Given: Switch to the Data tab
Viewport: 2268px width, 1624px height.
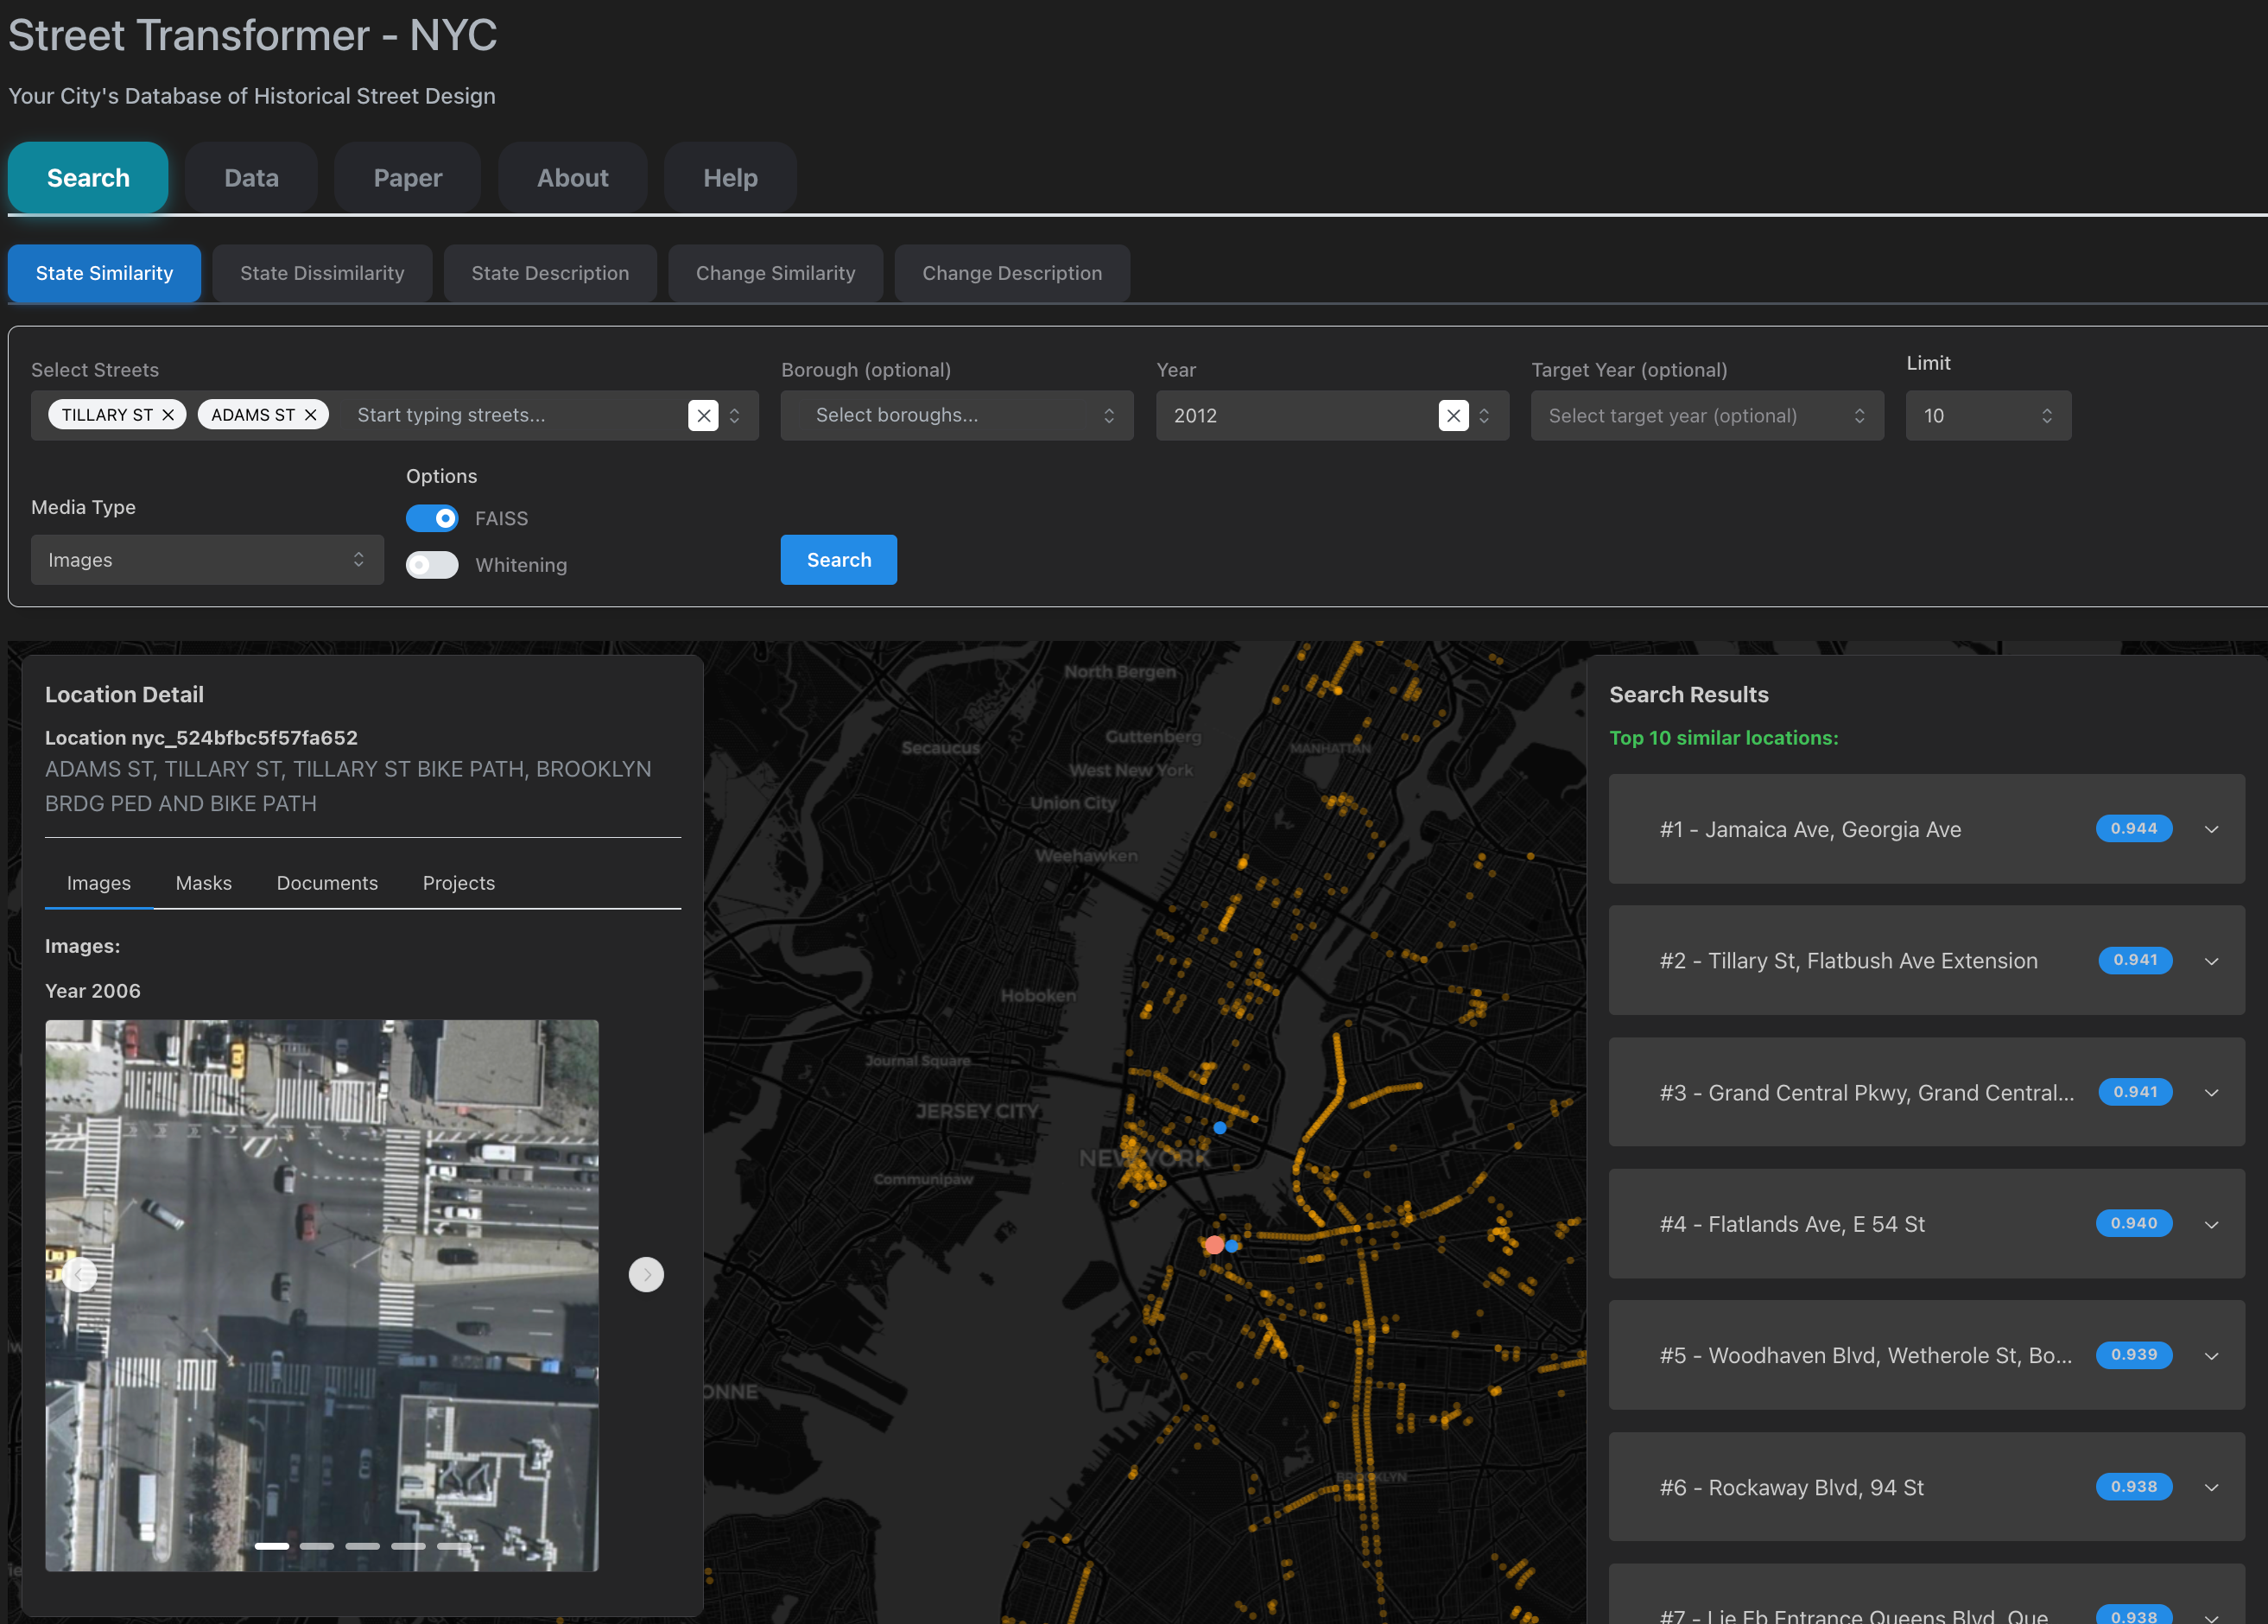Looking at the screenshot, I should pyautogui.click(x=250, y=178).
